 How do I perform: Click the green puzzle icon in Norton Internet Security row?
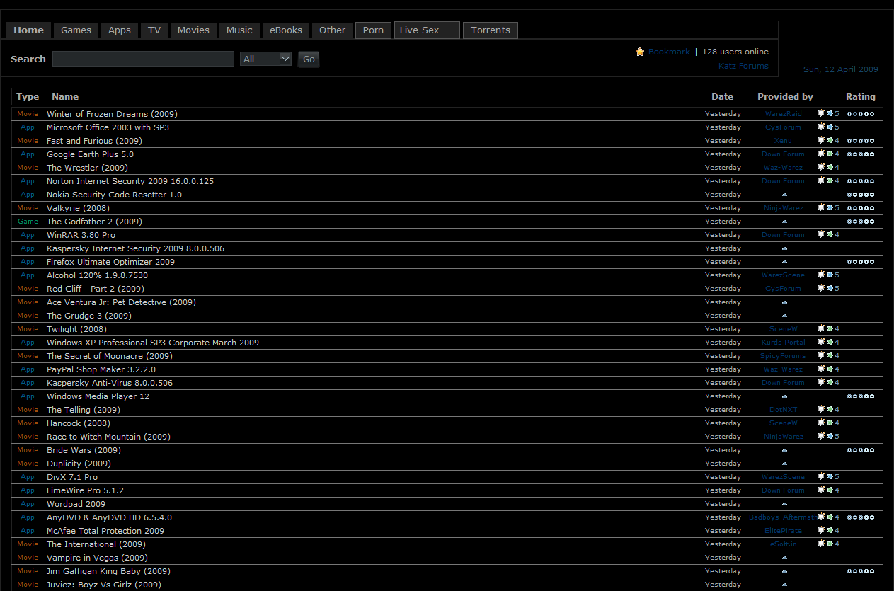point(830,180)
